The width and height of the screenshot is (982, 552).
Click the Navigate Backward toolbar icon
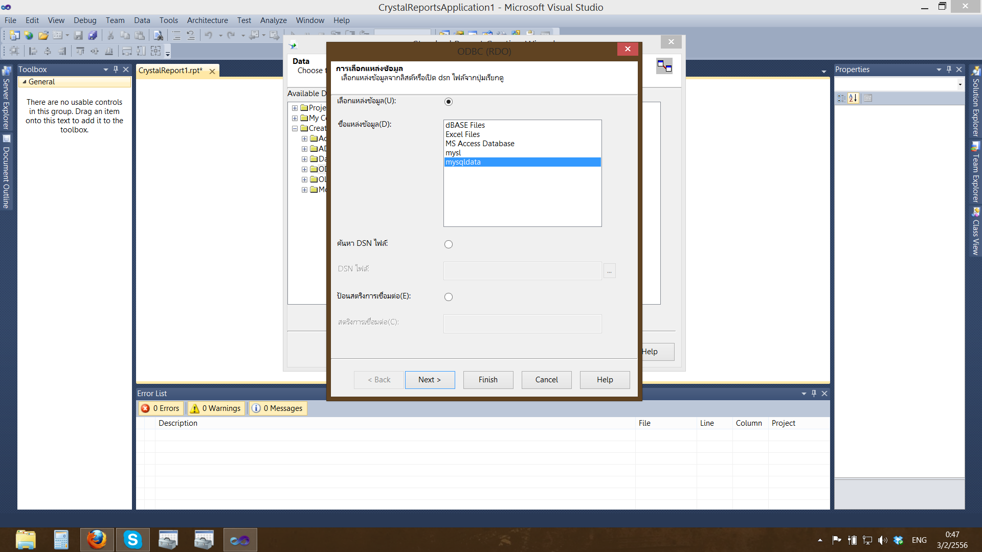(254, 35)
